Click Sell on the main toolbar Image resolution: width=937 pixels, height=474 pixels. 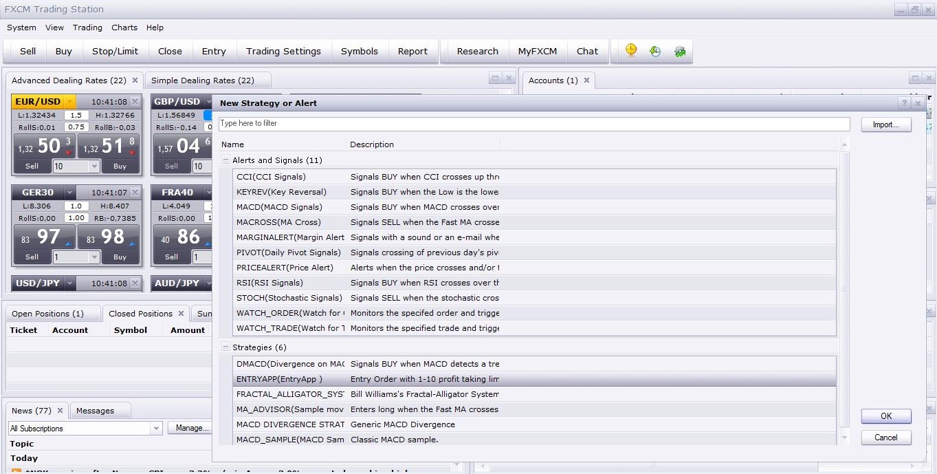point(27,50)
